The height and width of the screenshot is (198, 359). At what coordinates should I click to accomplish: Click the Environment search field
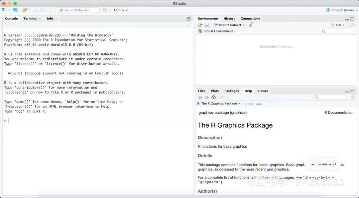coord(337,31)
